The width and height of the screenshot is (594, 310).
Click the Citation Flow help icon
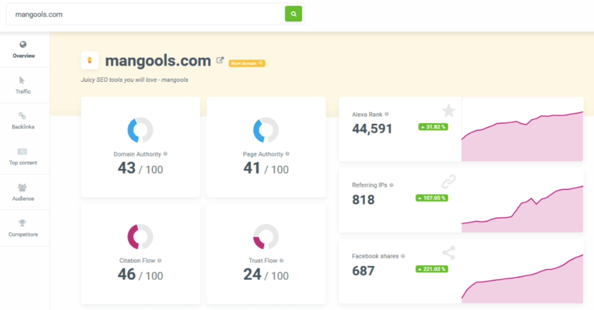coord(159,260)
